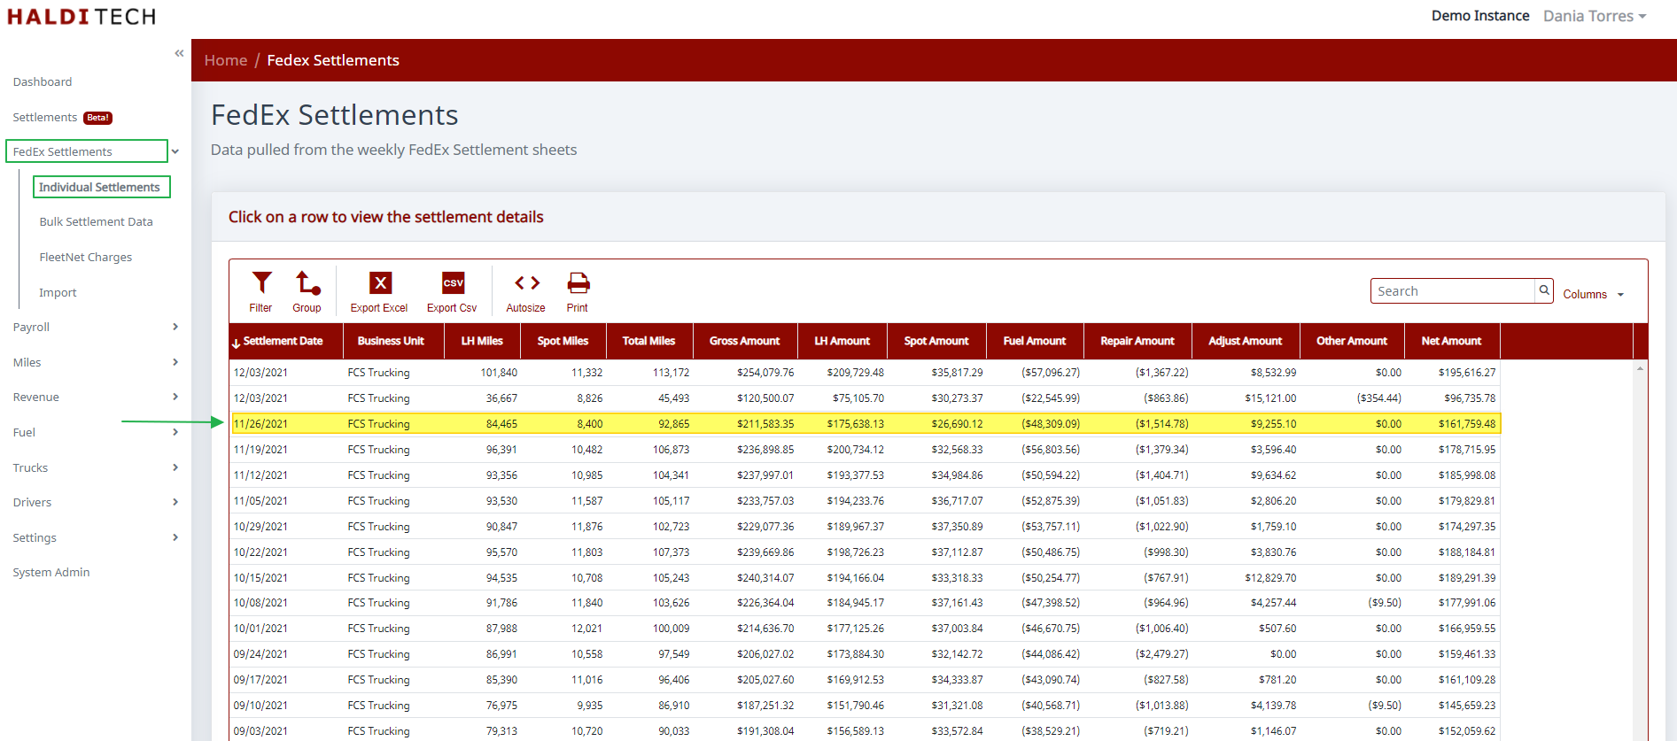
Task: Open the Columns dropdown
Action: tap(1593, 294)
